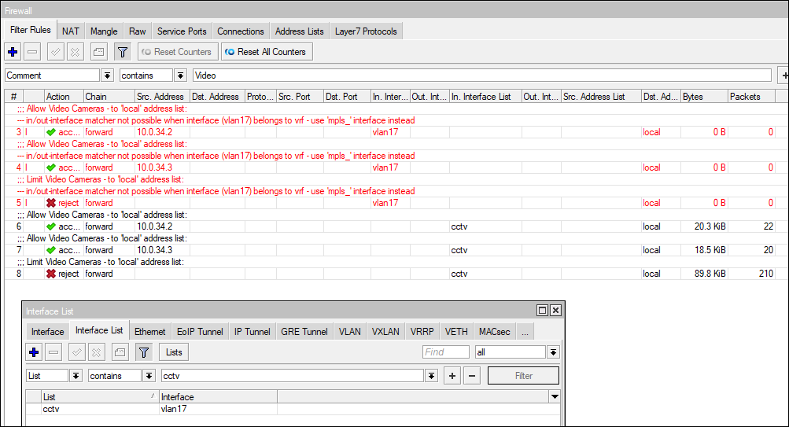This screenshot has height=427, width=789.
Task: Open 'contains' dropdown in Interface List filter
Action: 149,376
